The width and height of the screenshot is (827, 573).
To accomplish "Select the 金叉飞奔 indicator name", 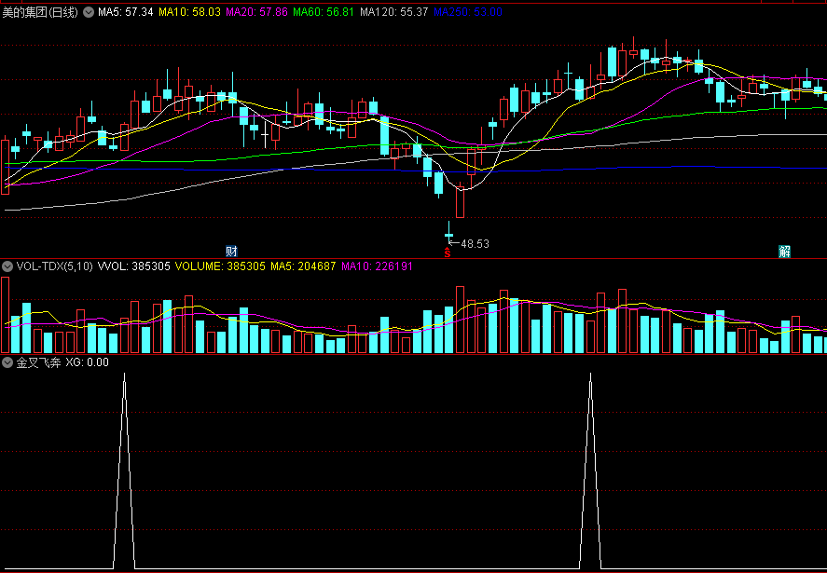I will click(38, 362).
